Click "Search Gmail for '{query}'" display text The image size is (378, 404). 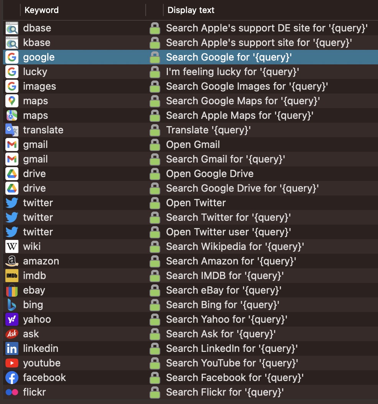pyautogui.click(x=225, y=159)
